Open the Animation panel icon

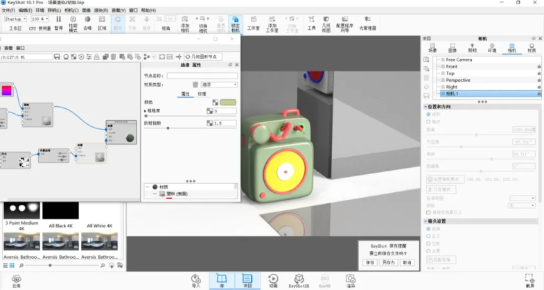click(273, 279)
